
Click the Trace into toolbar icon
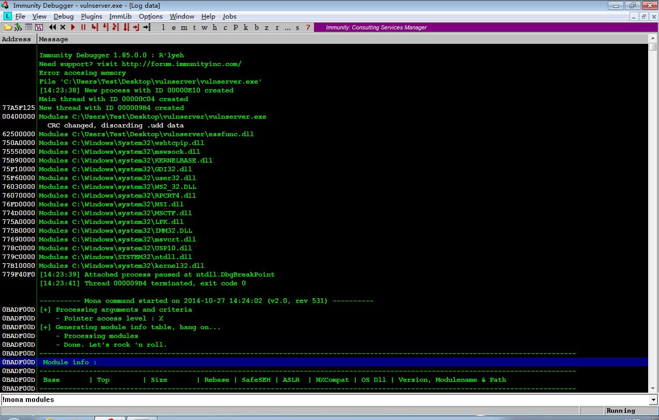116,27
